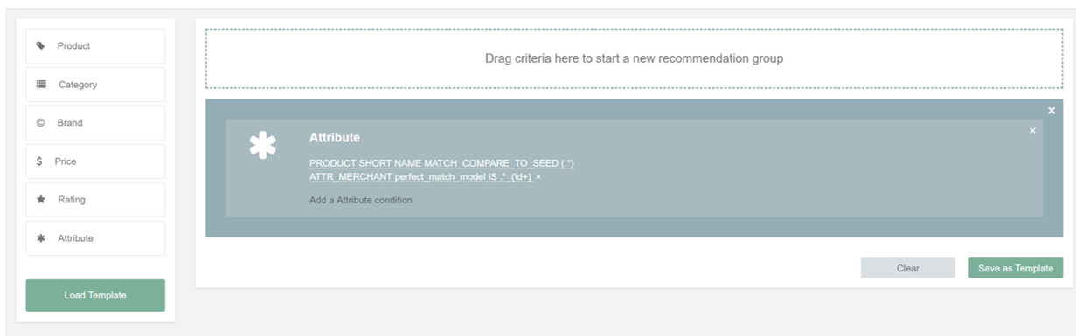Viewport: 1076px width, 336px height.
Task: Close the whole recommendation group panel
Action: click(x=1052, y=111)
